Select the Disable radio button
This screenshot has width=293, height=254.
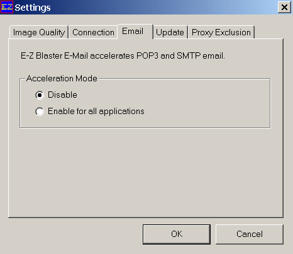[40, 95]
